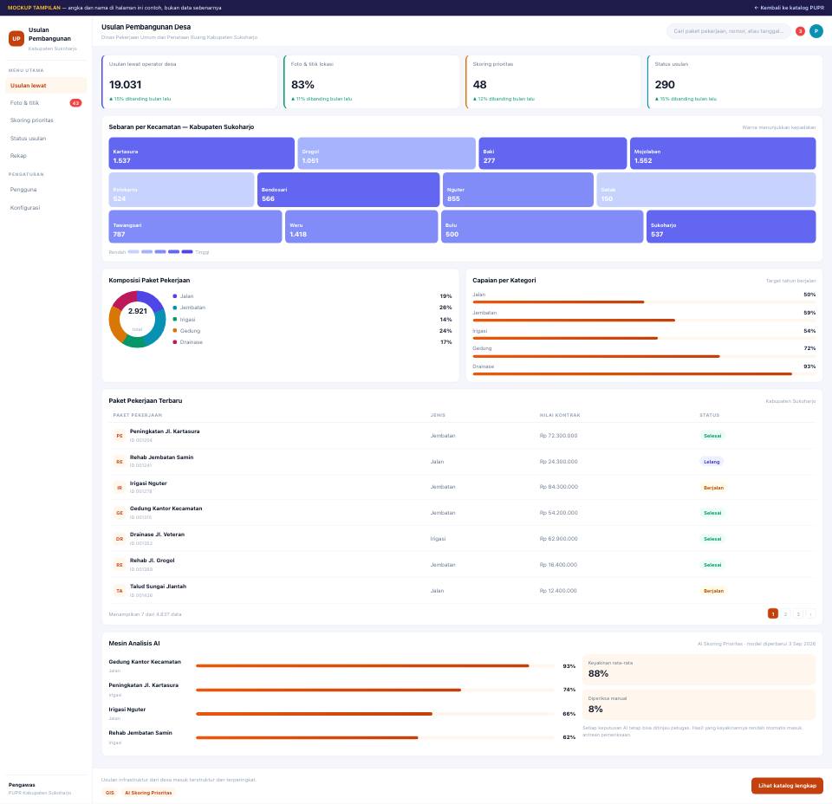
Task: Open the teal P profile avatar
Action: (816, 31)
